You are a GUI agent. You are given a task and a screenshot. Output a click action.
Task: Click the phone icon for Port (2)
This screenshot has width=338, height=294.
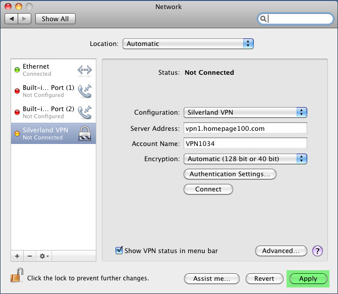pos(85,112)
